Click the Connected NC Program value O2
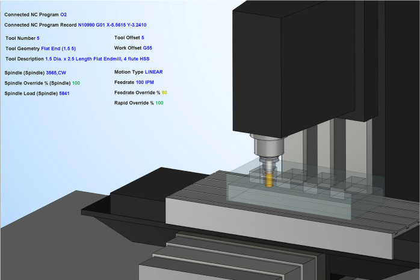The image size is (420, 280). [63, 14]
